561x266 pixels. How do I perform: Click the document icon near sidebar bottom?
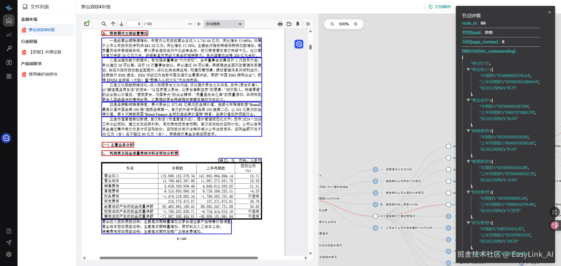pyautogui.click(x=9, y=231)
